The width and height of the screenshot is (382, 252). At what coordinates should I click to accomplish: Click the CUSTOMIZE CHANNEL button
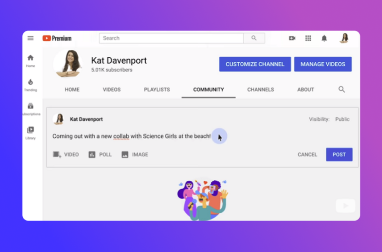pos(255,64)
